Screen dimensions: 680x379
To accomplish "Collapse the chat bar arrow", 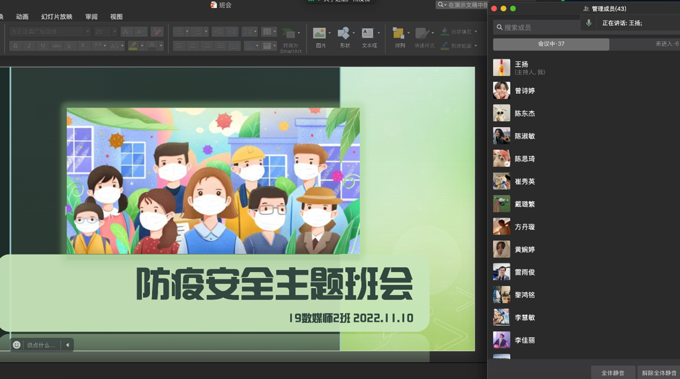I will tap(67, 344).
